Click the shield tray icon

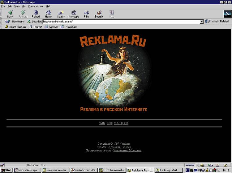coord(203,170)
